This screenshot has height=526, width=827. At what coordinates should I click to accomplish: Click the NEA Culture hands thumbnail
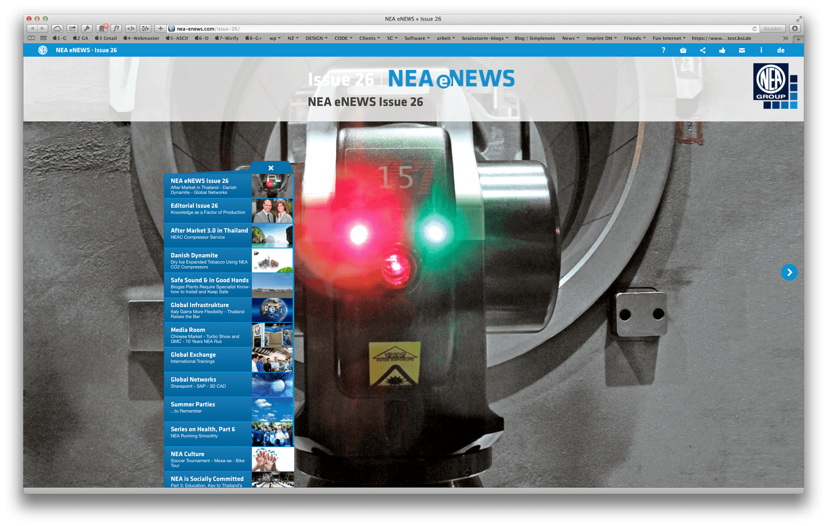click(272, 459)
